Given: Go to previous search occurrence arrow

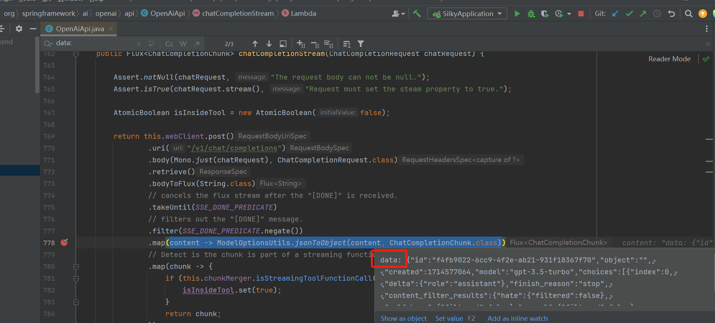Looking at the screenshot, I should 255,44.
